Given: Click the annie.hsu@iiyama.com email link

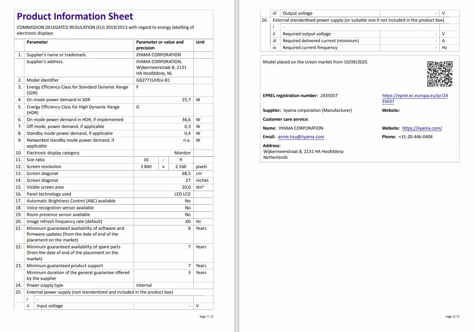Looking at the screenshot, I should tap(301, 137).
